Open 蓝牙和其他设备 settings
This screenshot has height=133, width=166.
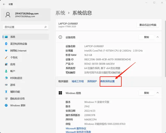tap(26, 44)
